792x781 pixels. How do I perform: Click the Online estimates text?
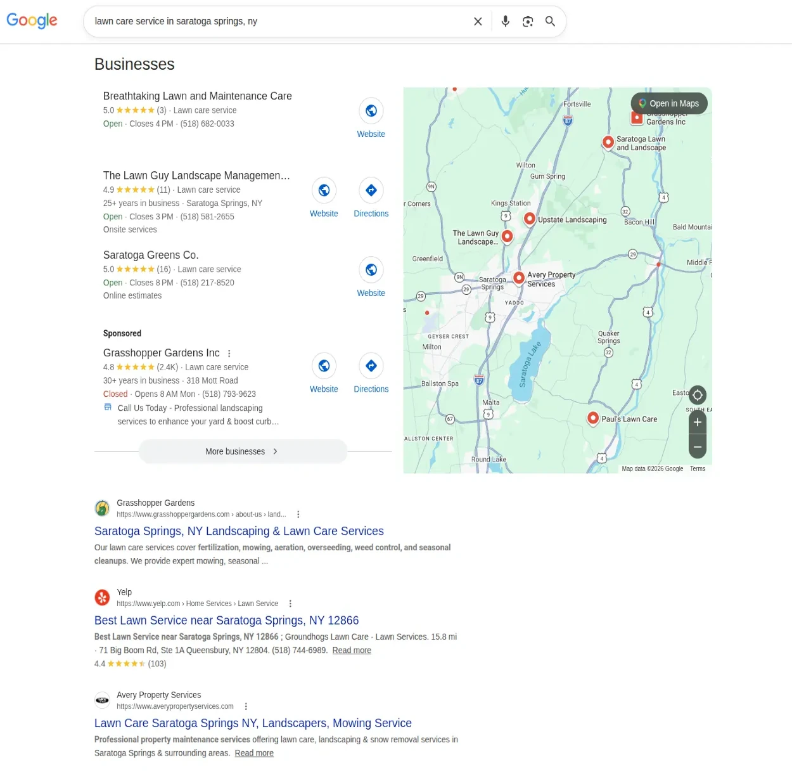[132, 296]
